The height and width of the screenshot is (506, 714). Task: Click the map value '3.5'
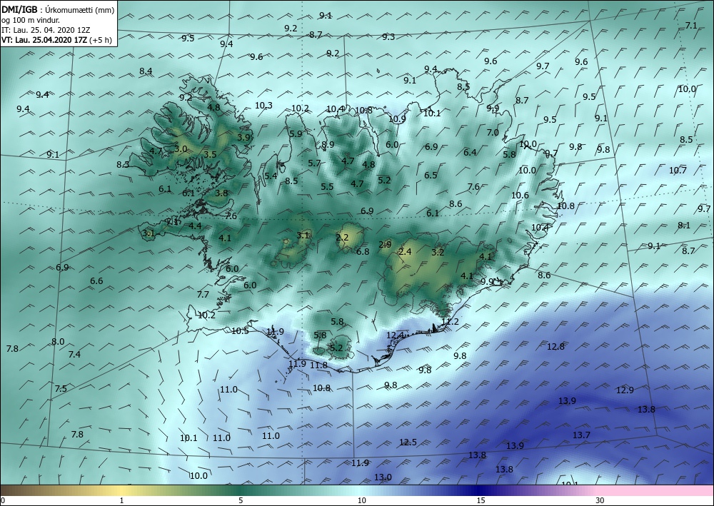point(210,154)
